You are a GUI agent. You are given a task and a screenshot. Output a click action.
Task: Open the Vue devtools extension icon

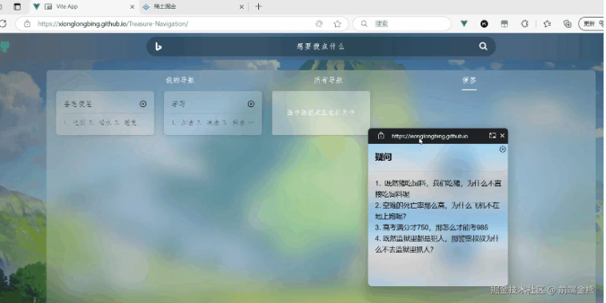[x=464, y=24]
